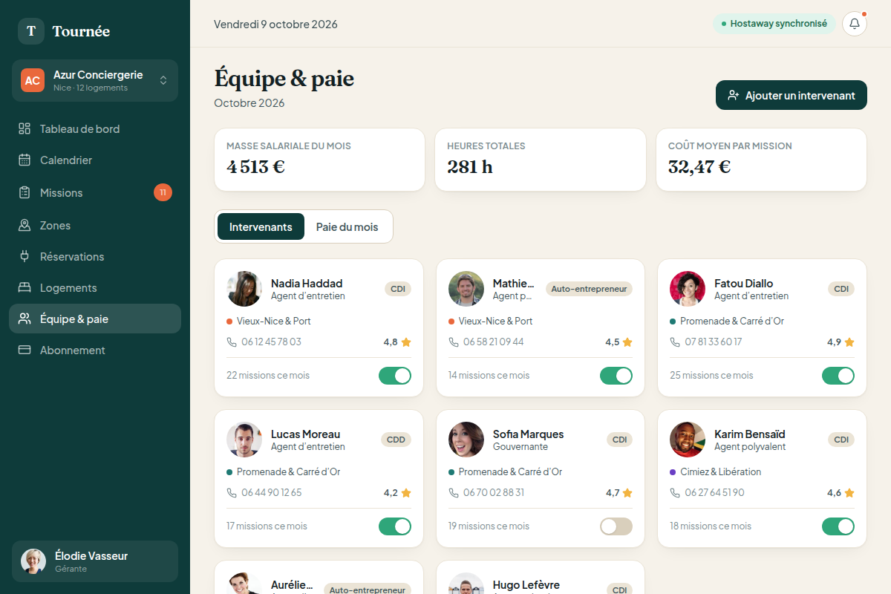This screenshot has width=891, height=594.
Task: Enable Sofia Marques' inactive toggle
Action: 616,526
